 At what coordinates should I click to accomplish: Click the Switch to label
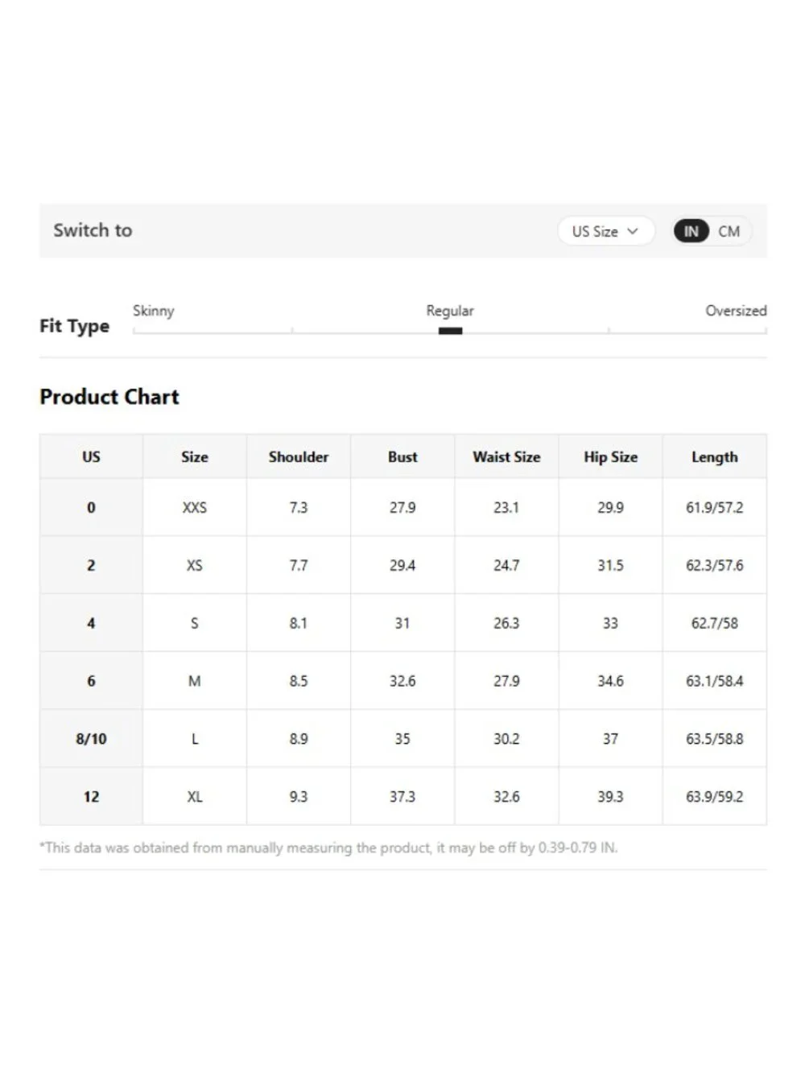tap(93, 230)
